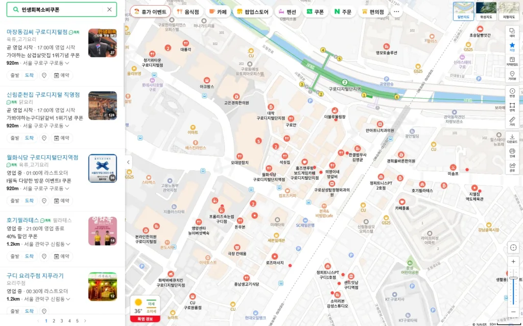Select the 편의점 category chip
This screenshot has width=523, height=326.
(373, 12)
